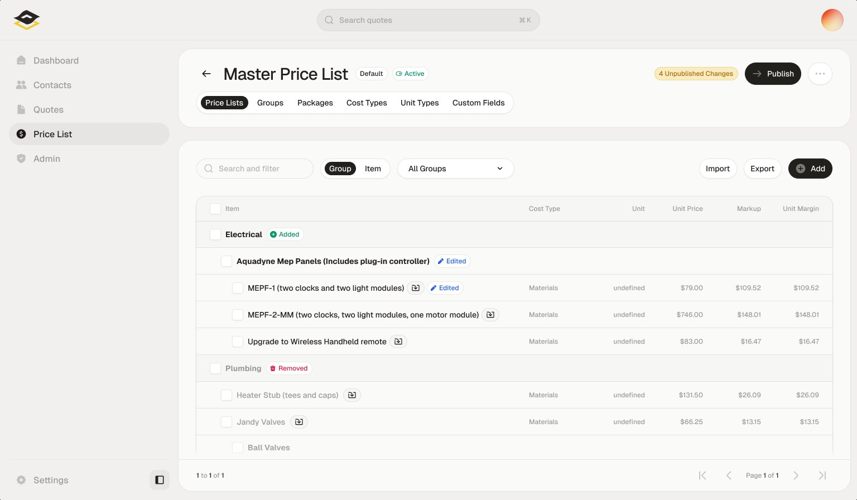Select the Group view toggle
Image resolution: width=857 pixels, height=500 pixels.
(x=340, y=169)
